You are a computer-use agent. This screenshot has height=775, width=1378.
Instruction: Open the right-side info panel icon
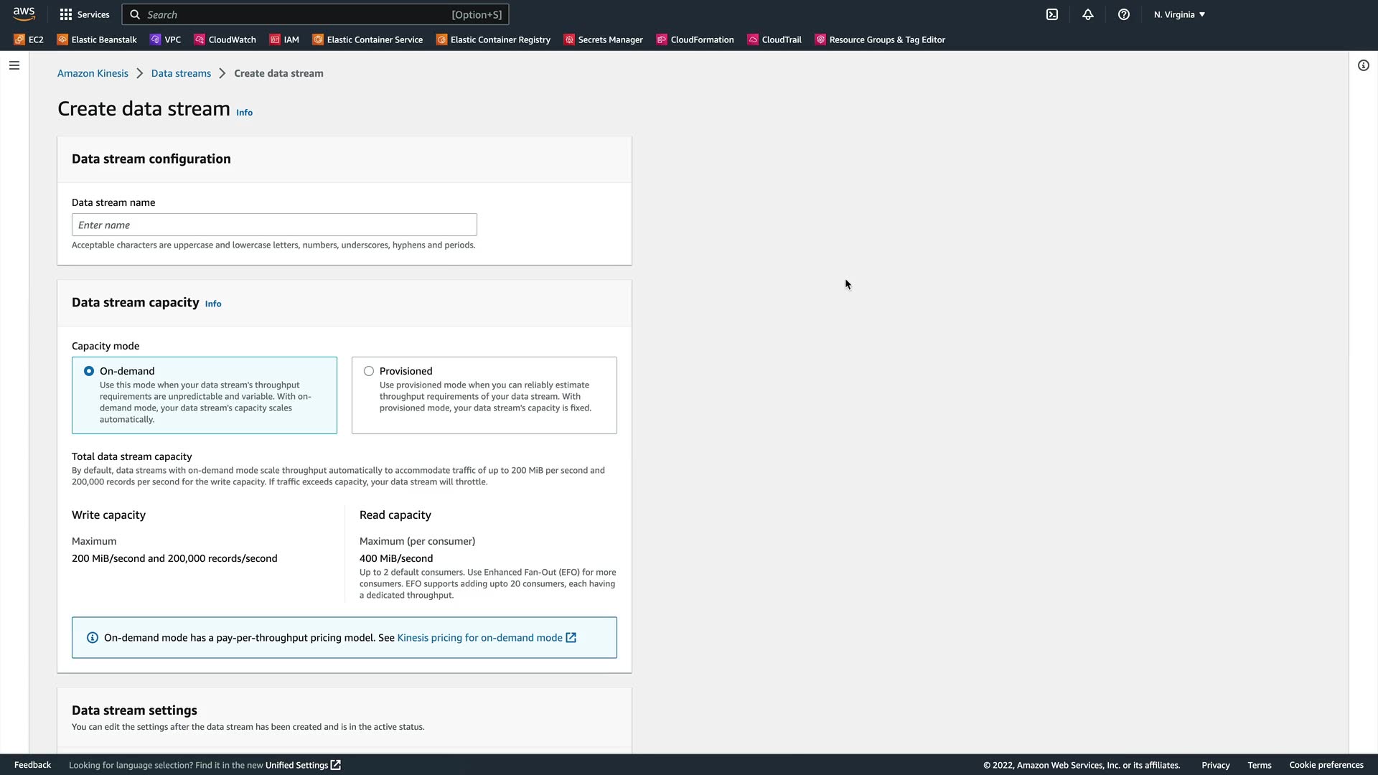[1364, 65]
